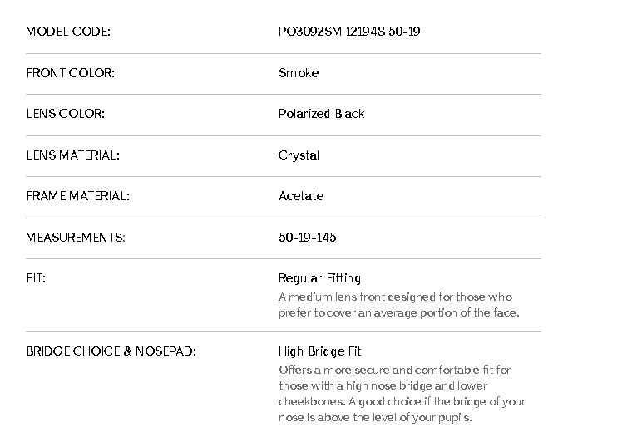Click the divider line above the Bridge Choice row
The height and width of the screenshot is (432, 642).
283,331
